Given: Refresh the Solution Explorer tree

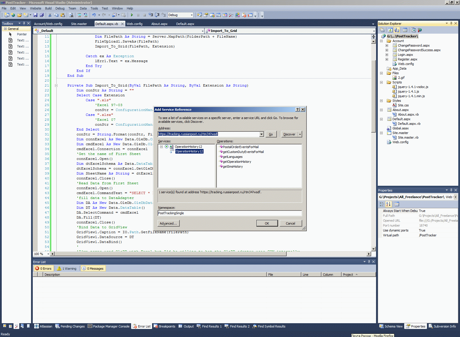Looking at the screenshot, I should 390,30.
